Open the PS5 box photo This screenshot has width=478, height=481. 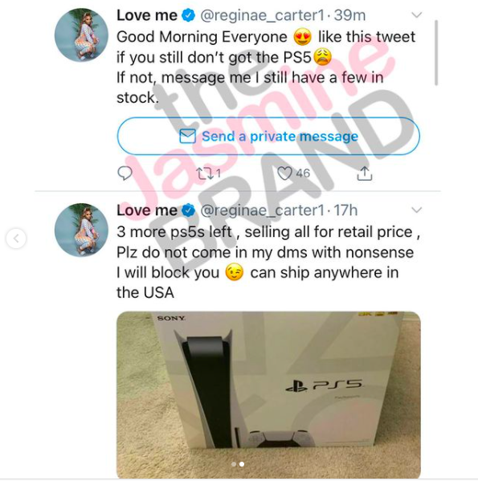(268, 395)
